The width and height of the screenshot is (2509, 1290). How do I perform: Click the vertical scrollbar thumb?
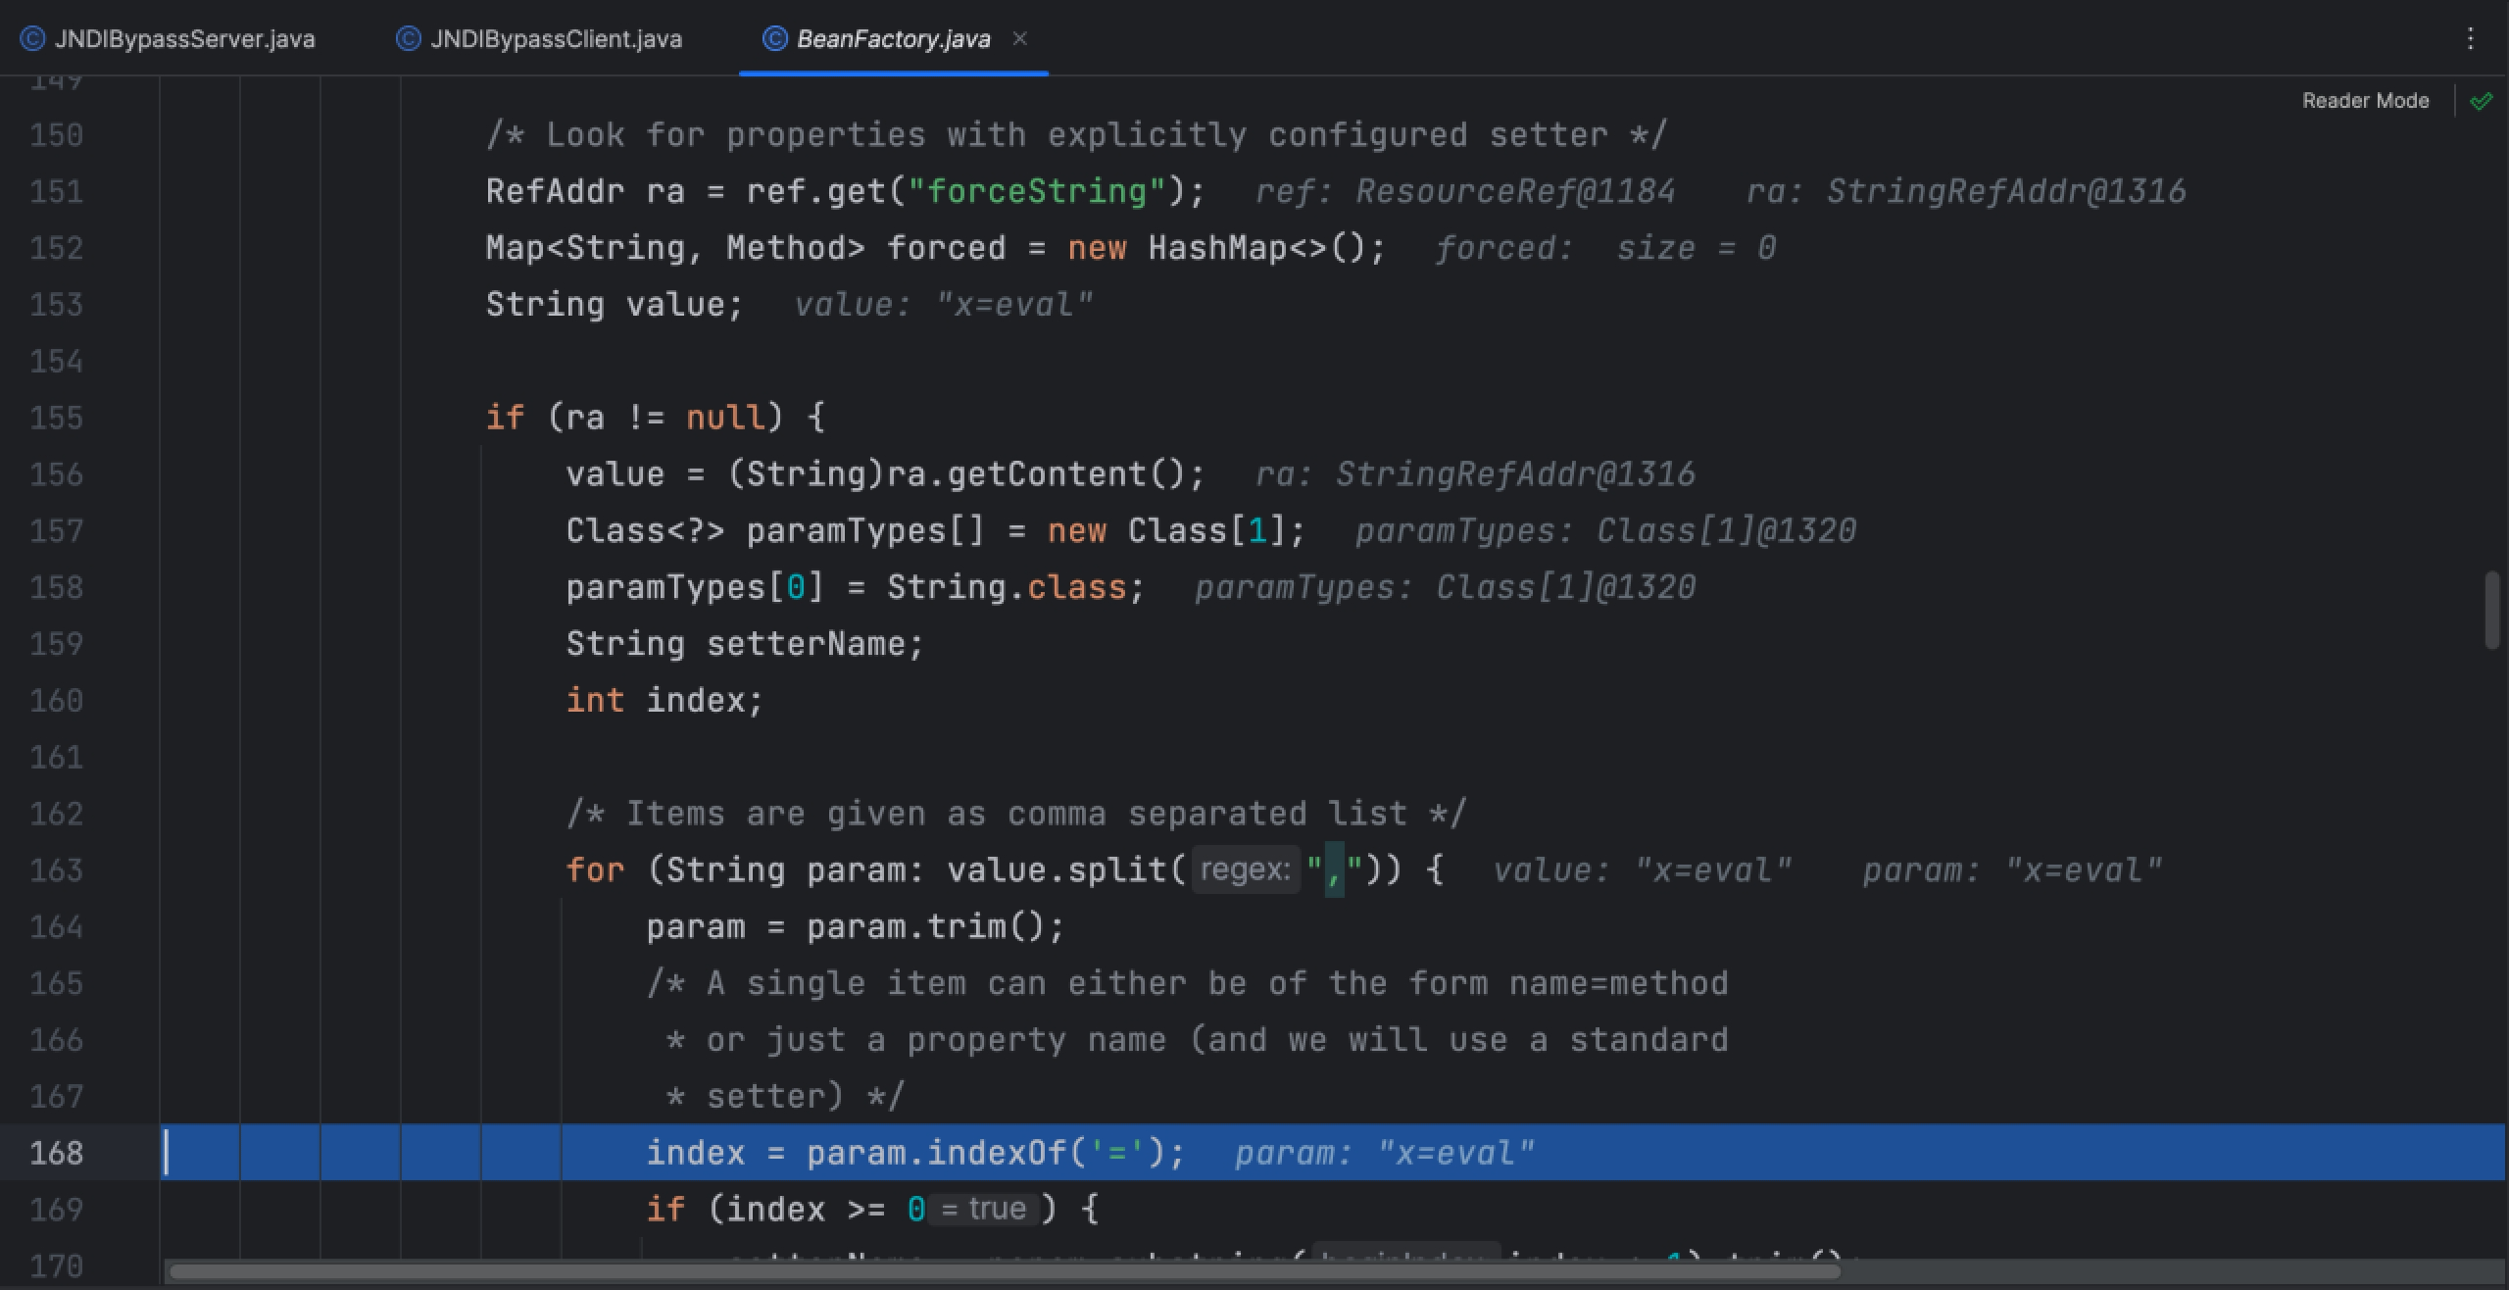[2491, 610]
